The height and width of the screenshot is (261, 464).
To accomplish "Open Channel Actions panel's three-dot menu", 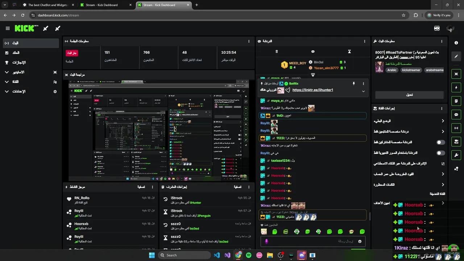I will pos(442,108).
